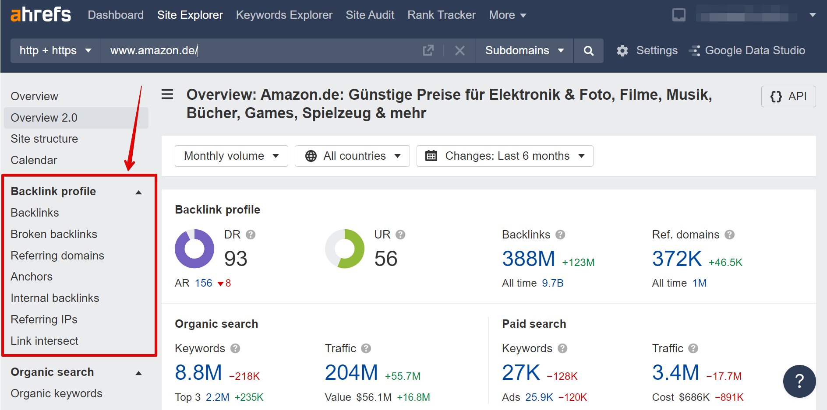Click the ahrefs logo
The width and height of the screenshot is (827, 410).
coord(40,14)
